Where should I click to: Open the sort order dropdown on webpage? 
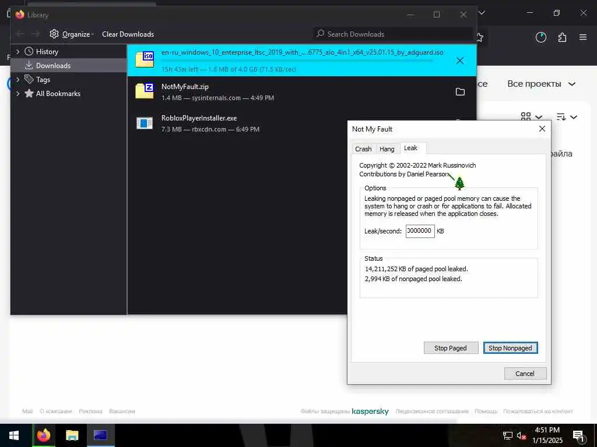coord(567,116)
